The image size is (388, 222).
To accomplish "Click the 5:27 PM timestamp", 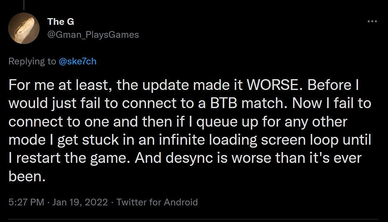I will [x=26, y=202].
